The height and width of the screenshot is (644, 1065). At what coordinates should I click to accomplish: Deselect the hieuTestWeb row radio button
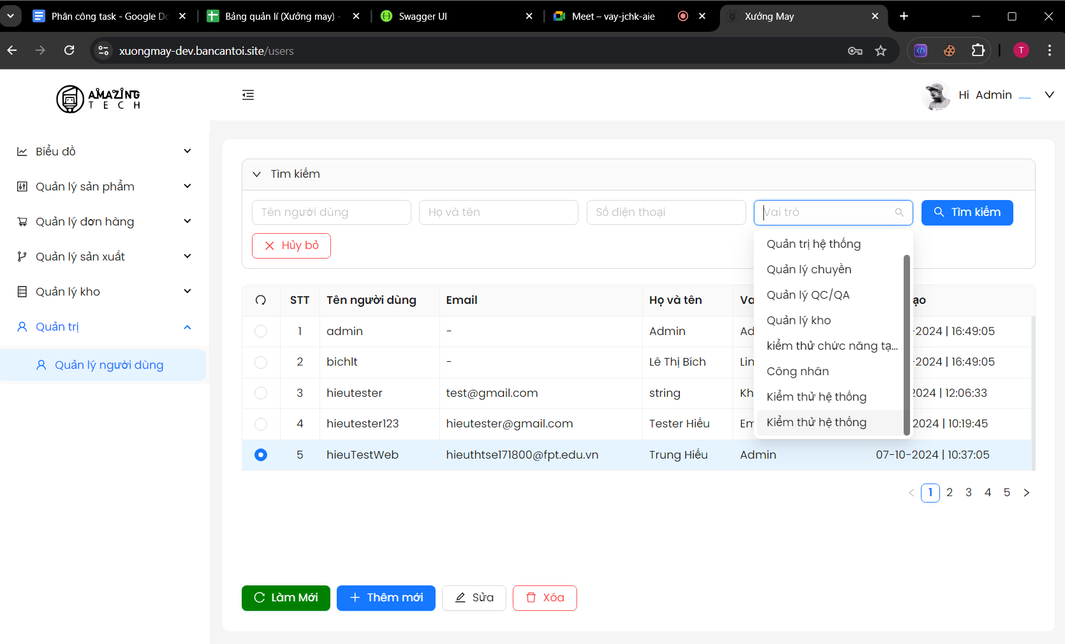click(x=261, y=455)
